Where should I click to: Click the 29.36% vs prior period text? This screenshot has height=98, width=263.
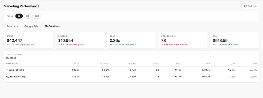pyautogui.click(x=23, y=45)
